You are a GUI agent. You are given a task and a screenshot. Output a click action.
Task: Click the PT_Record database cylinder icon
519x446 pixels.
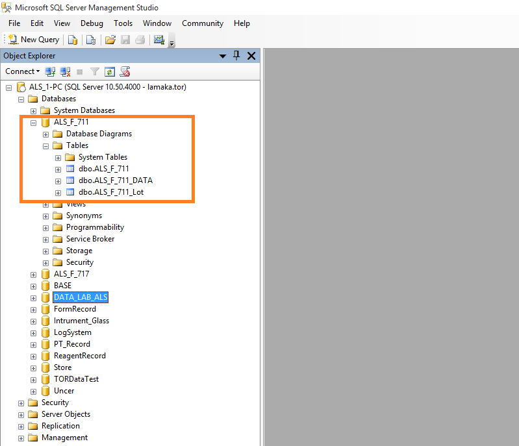click(45, 344)
